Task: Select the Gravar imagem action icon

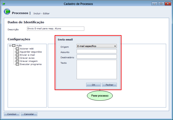Action: click(18, 61)
